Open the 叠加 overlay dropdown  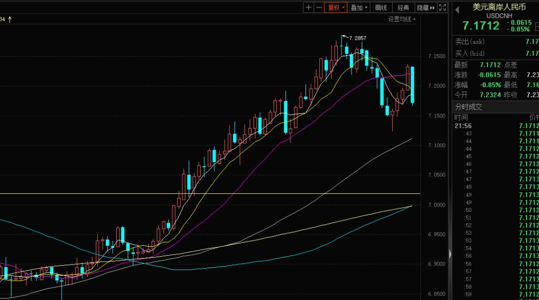pyautogui.click(x=359, y=7)
